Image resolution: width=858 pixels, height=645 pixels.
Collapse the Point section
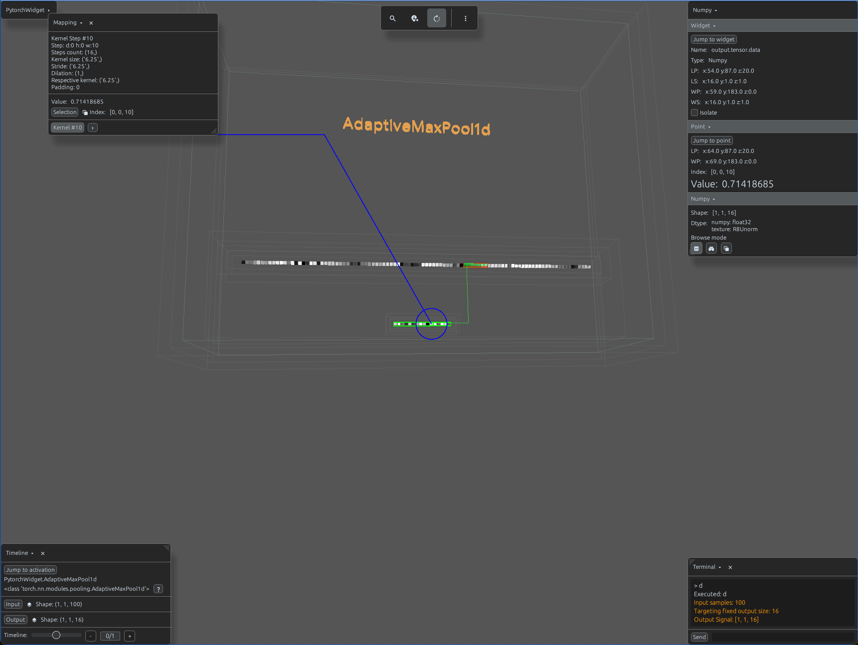[x=709, y=127]
